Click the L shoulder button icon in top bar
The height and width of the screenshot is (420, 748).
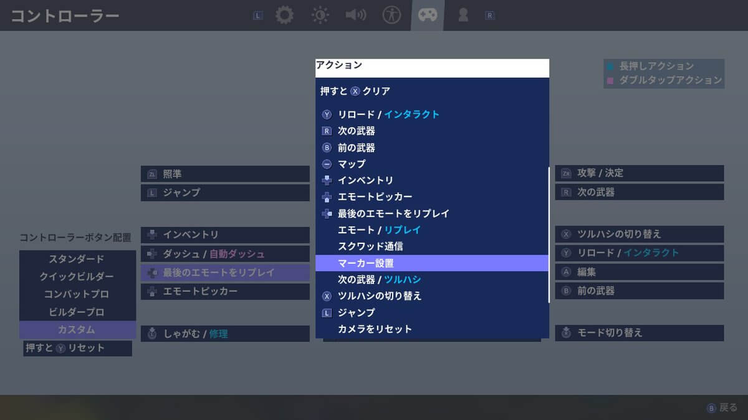pyautogui.click(x=258, y=16)
